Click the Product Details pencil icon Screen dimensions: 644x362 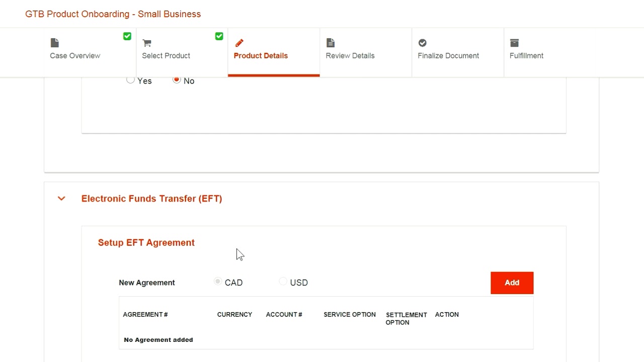(x=239, y=43)
